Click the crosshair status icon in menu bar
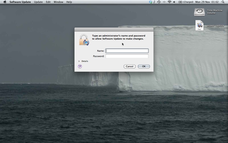Image resolution: width=228 pixels, height=143 pixels. pos(164,2)
